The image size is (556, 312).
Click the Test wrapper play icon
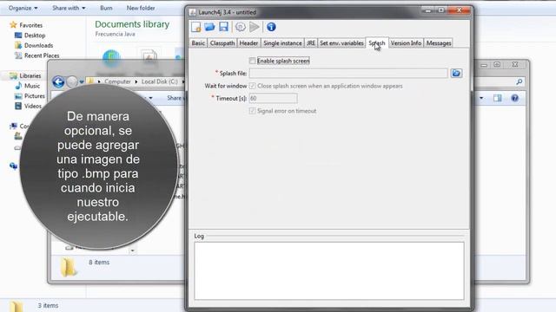pyautogui.click(x=255, y=27)
